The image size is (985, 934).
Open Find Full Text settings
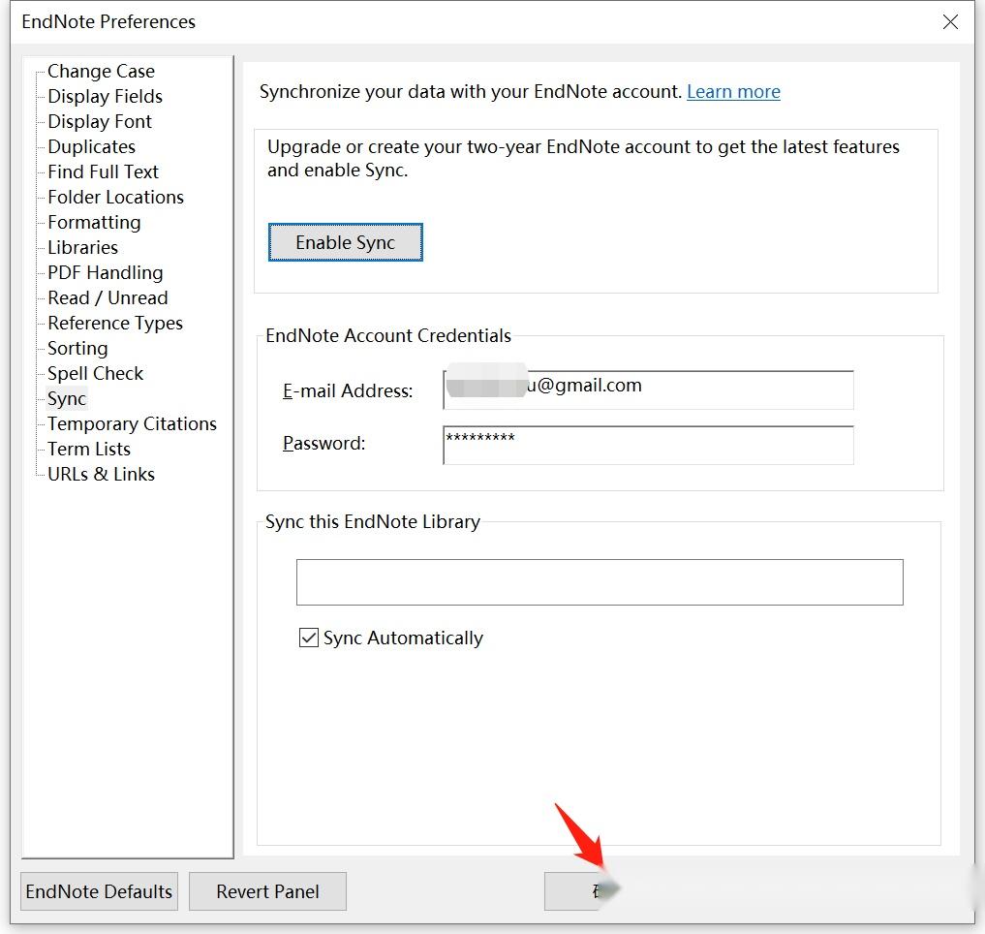[103, 172]
